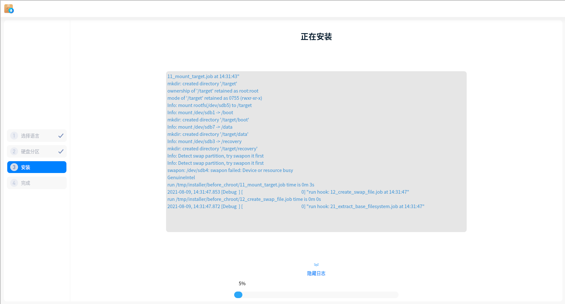Click log line "mode of '/target' retained as 0755"
565x304 pixels.
point(215,98)
